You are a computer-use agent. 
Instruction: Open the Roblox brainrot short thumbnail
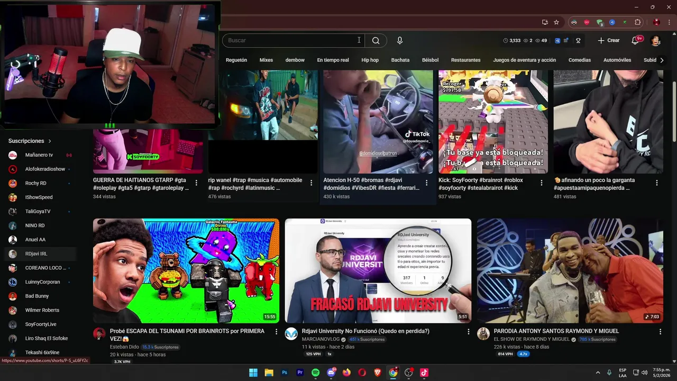click(x=493, y=122)
